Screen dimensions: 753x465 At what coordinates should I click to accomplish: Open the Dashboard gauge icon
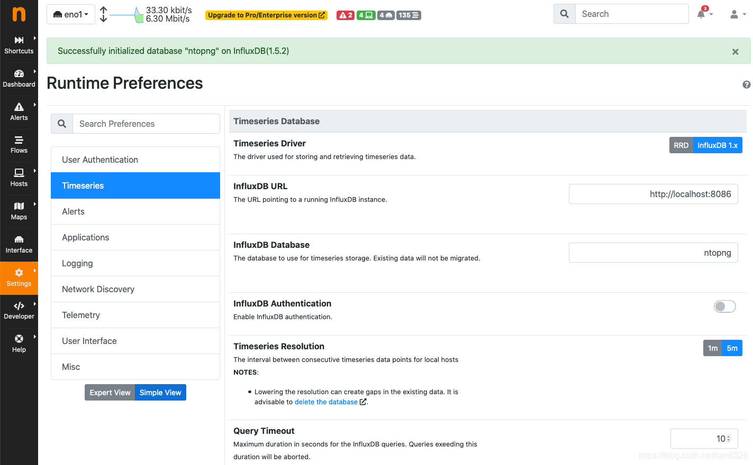coord(19,74)
